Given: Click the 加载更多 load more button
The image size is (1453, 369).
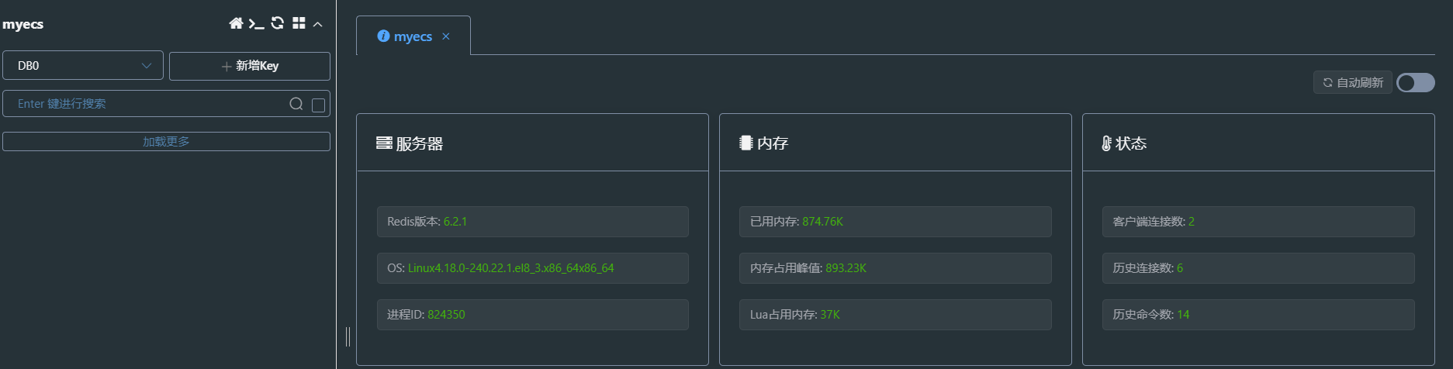Looking at the screenshot, I should pyautogui.click(x=166, y=141).
